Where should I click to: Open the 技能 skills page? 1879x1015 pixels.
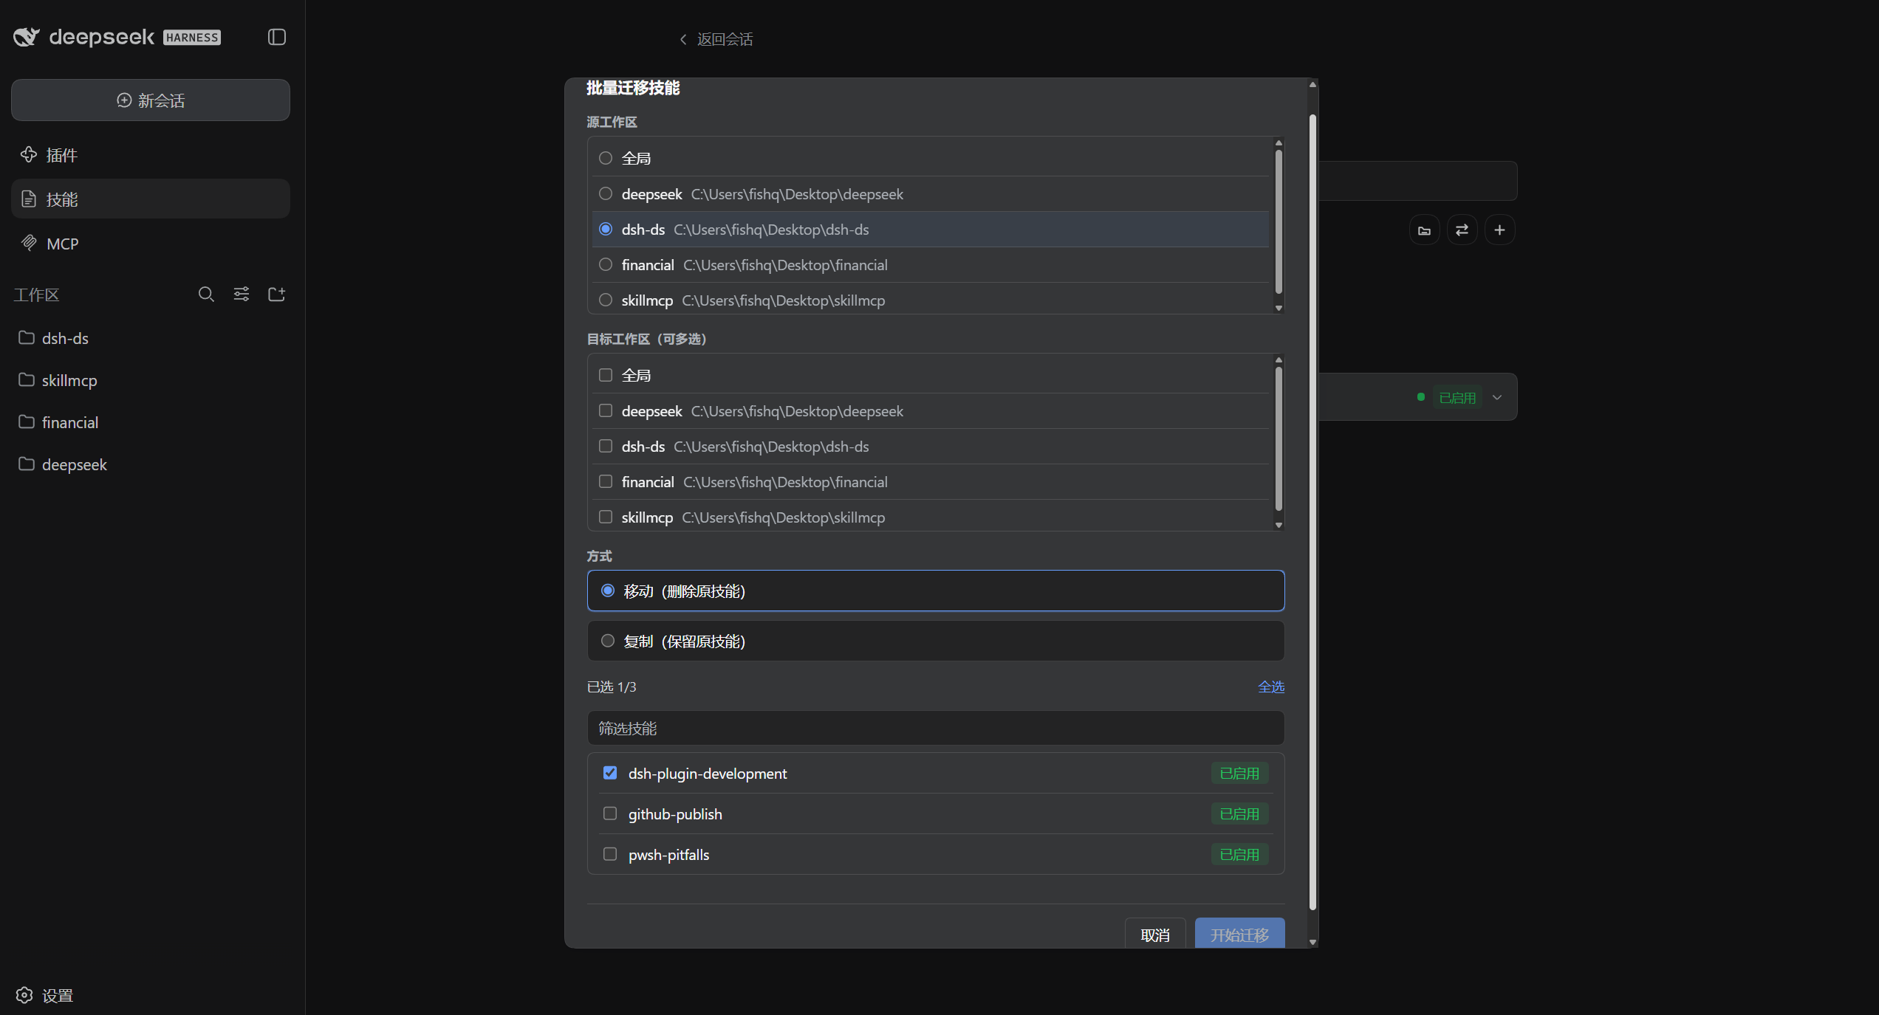click(151, 199)
